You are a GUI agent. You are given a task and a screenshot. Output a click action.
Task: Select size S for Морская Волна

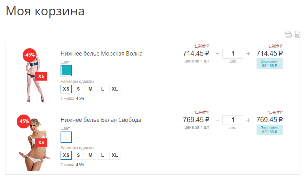[78, 89]
